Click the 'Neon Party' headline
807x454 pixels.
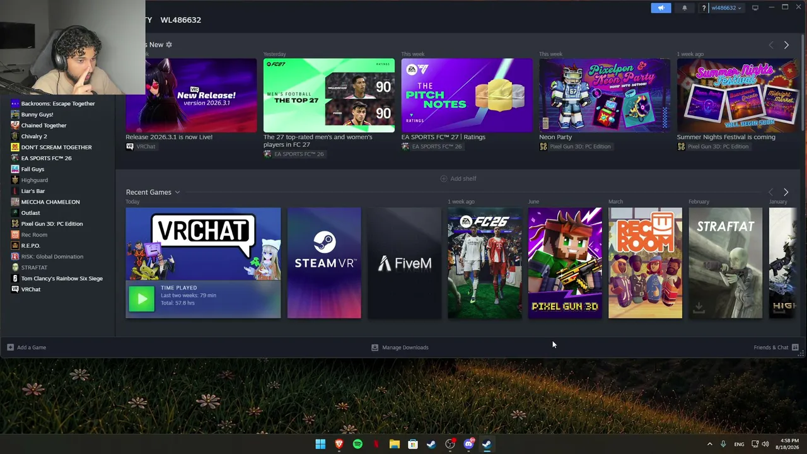coord(555,137)
